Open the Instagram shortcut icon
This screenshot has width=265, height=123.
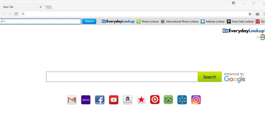[196, 100]
